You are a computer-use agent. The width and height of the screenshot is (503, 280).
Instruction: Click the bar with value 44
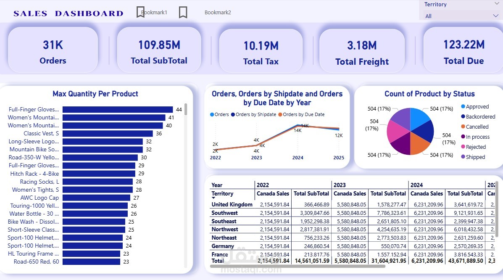click(x=118, y=109)
